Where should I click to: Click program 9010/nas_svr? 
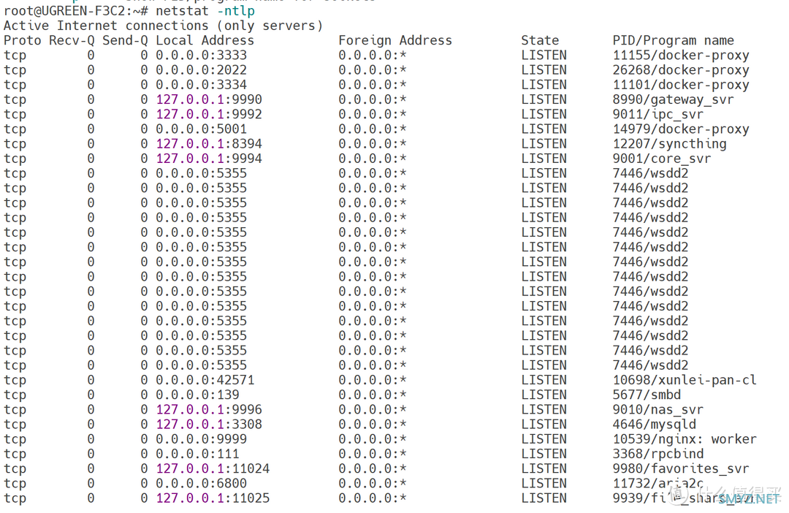coord(658,409)
